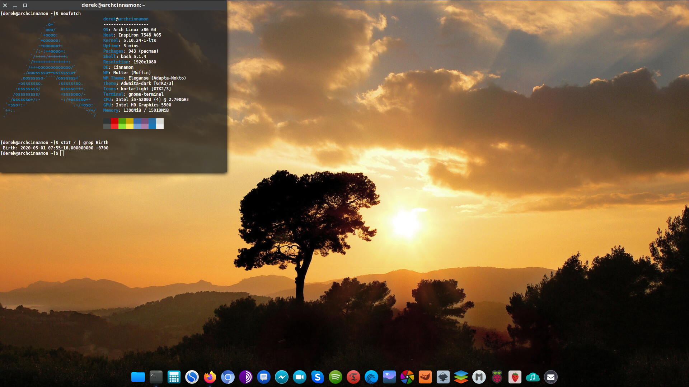Open the teal video camera app

[x=299, y=377]
